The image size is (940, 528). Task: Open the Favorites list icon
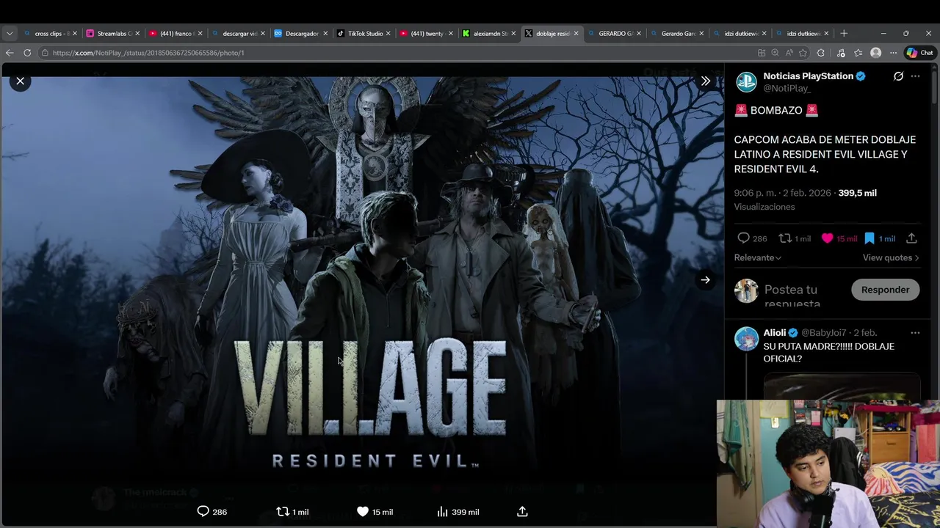pos(858,53)
